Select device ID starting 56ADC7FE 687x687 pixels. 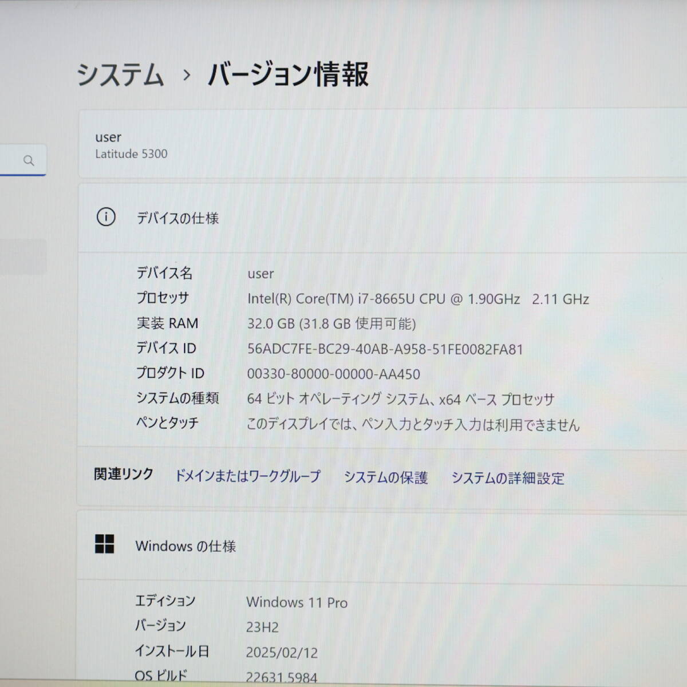385,349
